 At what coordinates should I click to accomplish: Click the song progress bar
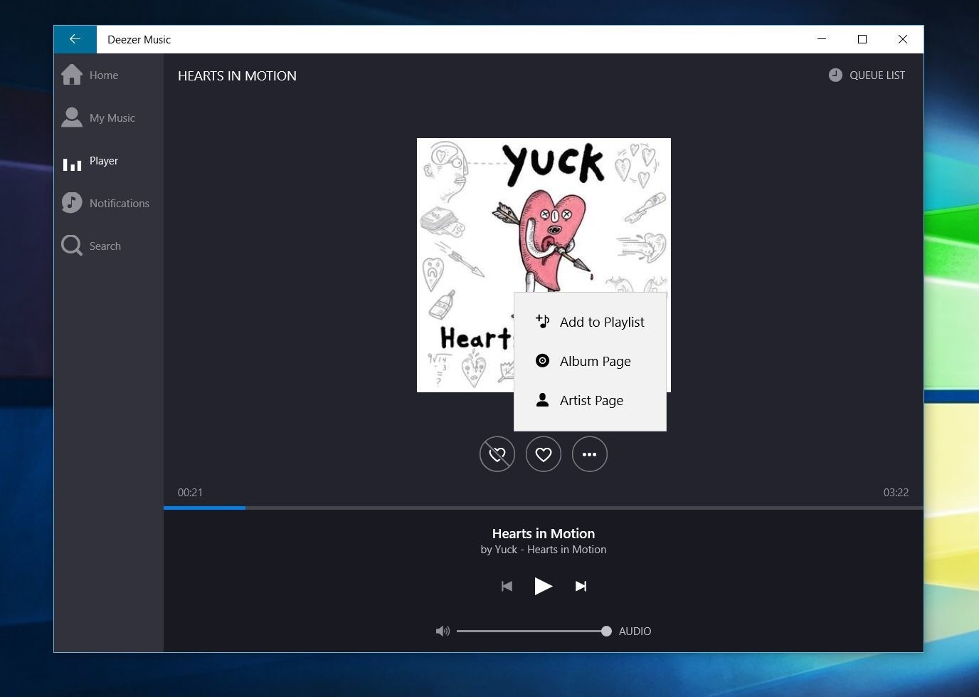point(544,508)
